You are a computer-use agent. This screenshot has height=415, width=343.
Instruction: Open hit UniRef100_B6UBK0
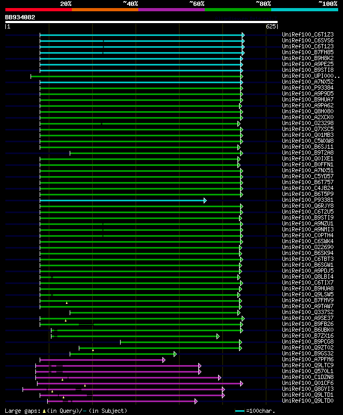[x=308, y=330]
